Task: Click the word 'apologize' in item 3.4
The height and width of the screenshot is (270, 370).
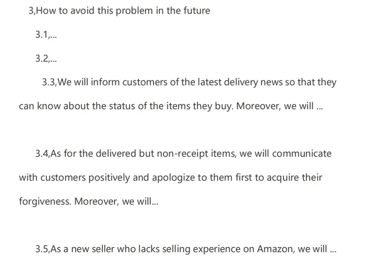Action: click(173, 178)
